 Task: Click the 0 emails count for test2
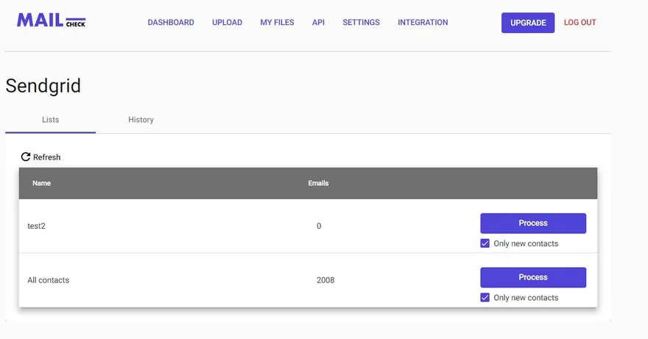pos(319,226)
